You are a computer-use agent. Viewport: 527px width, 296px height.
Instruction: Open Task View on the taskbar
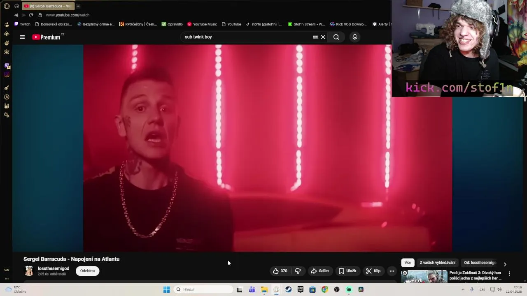click(x=240, y=289)
